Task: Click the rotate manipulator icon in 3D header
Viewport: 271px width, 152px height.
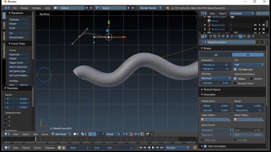Action: tap(99, 134)
